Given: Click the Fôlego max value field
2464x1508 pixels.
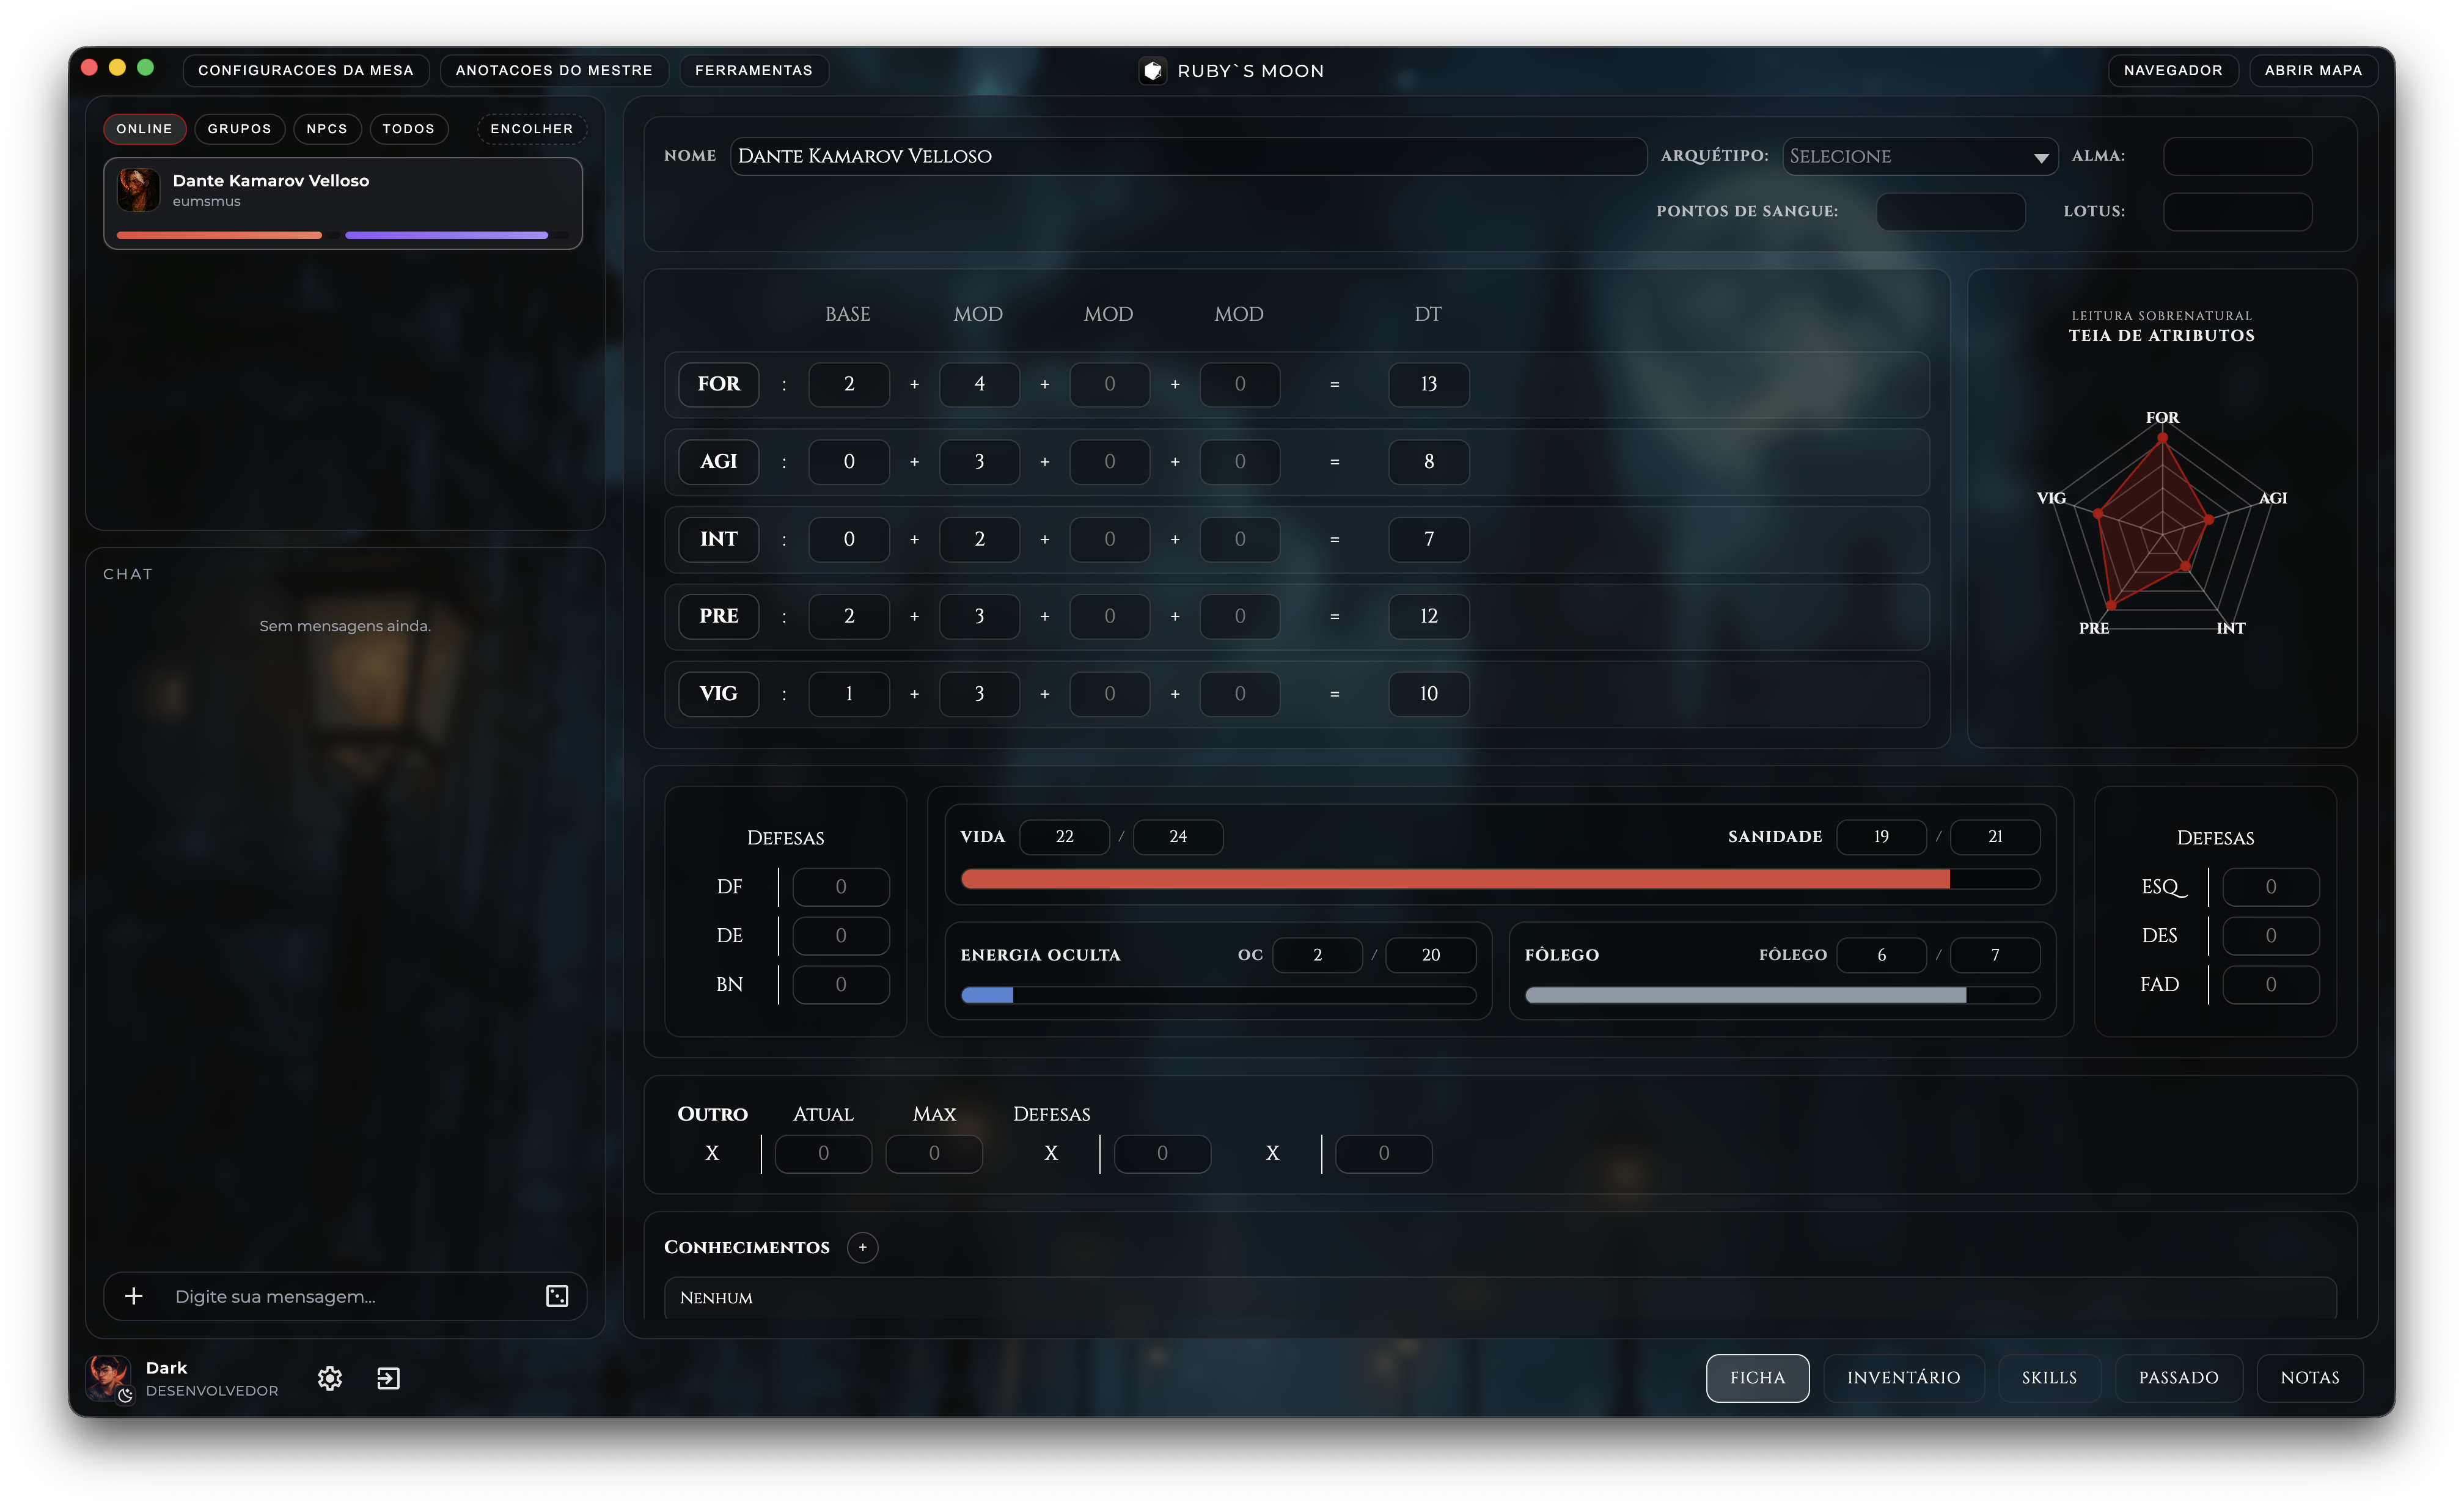Looking at the screenshot, I should pos(1995,955).
